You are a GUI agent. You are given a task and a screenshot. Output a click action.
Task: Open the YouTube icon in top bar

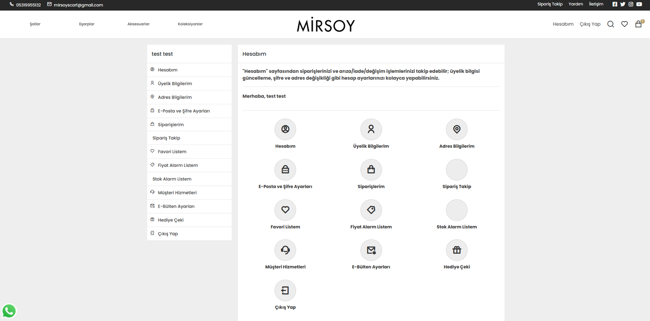(639, 4)
